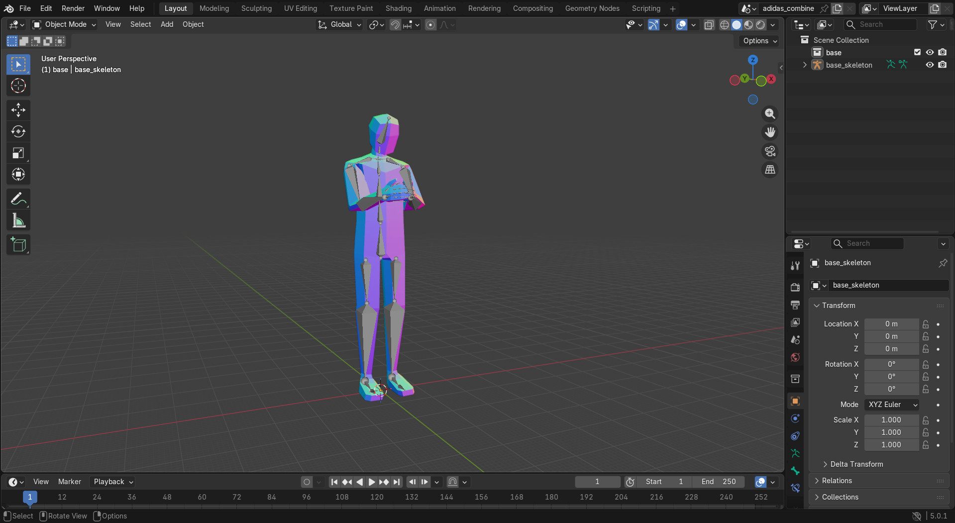Viewport: 955px width, 523px height.
Task: Toggle camera view icon
Action: (x=770, y=151)
